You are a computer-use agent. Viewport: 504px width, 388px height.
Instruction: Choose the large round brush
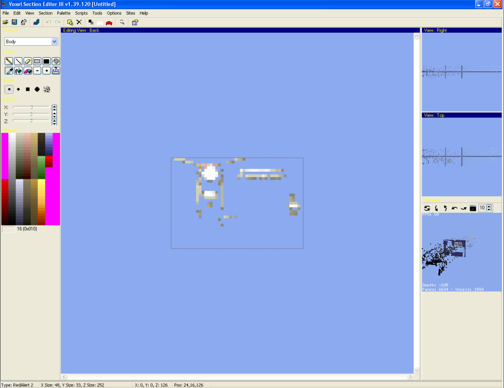pos(37,89)
